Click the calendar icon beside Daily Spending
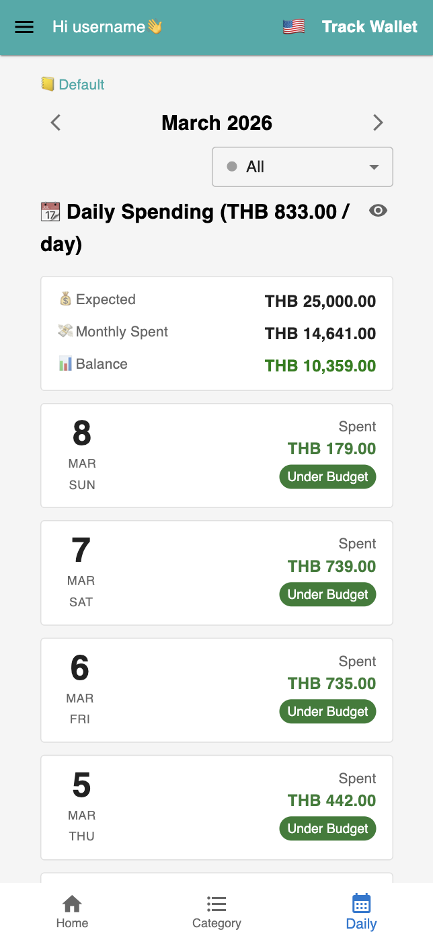 click(50, 212)
